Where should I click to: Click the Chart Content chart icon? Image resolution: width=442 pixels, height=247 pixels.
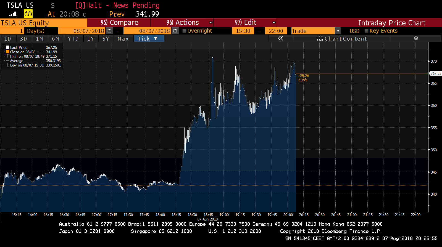(x=320, y=38)
